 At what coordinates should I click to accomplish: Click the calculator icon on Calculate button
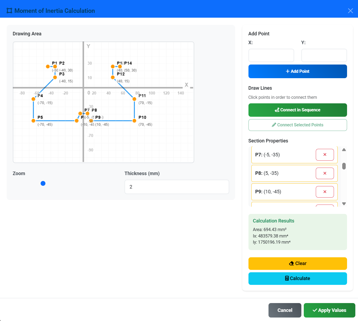point(287,278)
